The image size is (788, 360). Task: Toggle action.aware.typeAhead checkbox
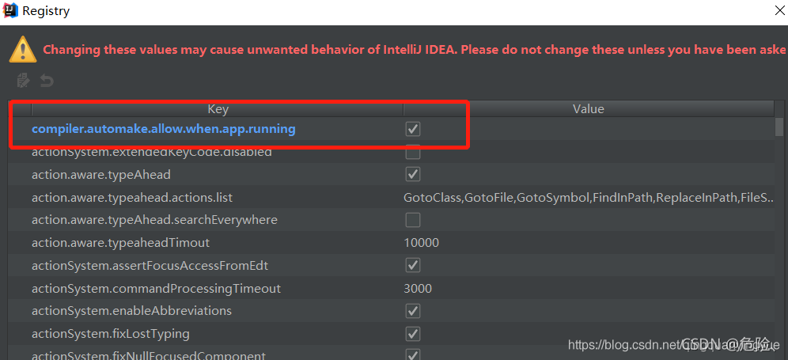413,175
